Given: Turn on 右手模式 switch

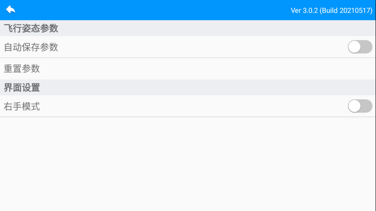Looking at the screenshot, I should tap(360, 106).
